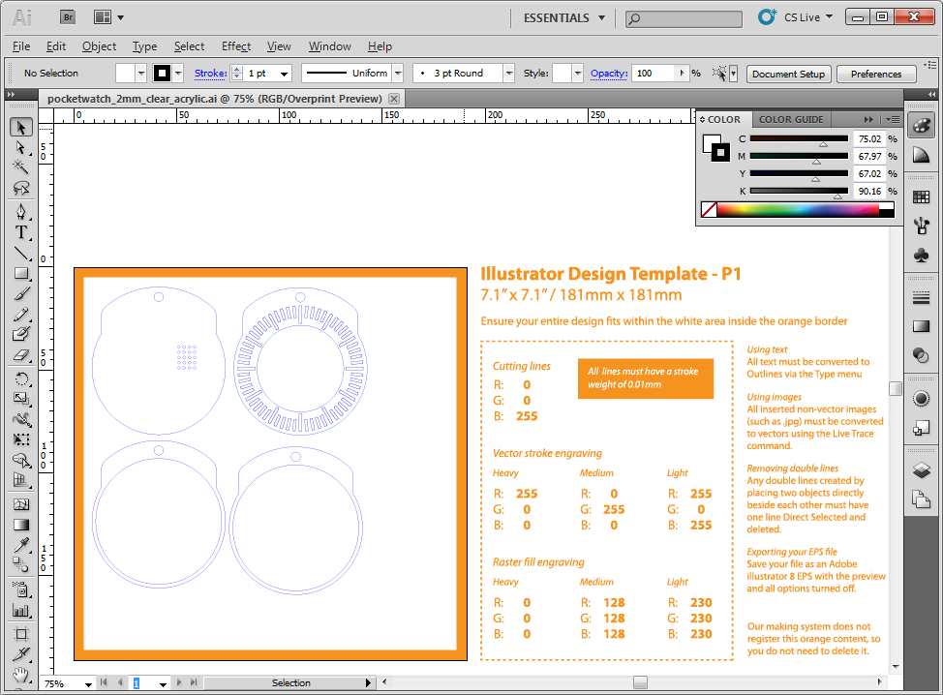Open the 3 pt Round brush dropdown
943x695 pixels.
click(x=509, y=74)
